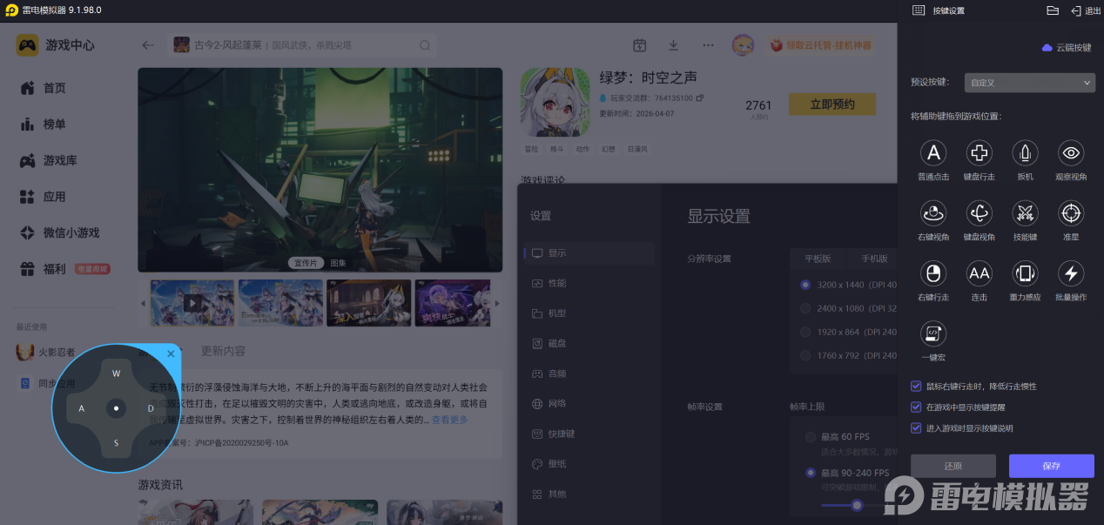This screenshot has height=525, width=1104.
Task: Select the 3200 x 1440 resolution radio
Action: (x=805, y=285)
